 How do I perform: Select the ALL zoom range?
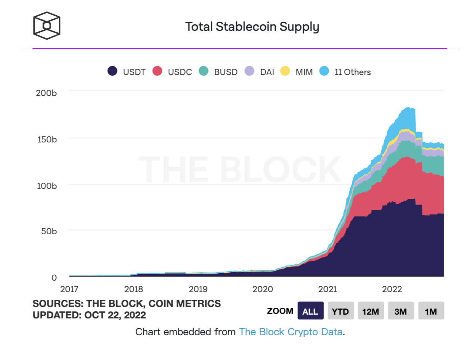(310, 311)
